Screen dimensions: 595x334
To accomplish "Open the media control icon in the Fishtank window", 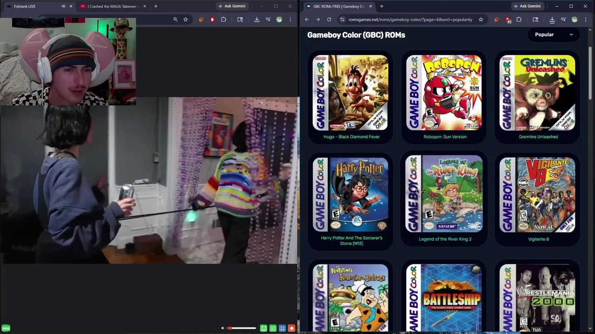I will click(x=268, y=19).
